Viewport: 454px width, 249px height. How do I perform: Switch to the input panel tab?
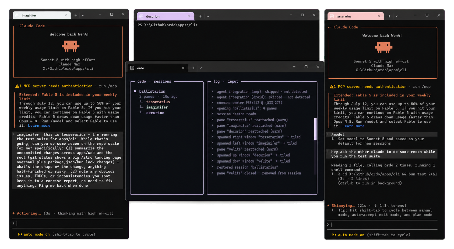pos(233,81)
